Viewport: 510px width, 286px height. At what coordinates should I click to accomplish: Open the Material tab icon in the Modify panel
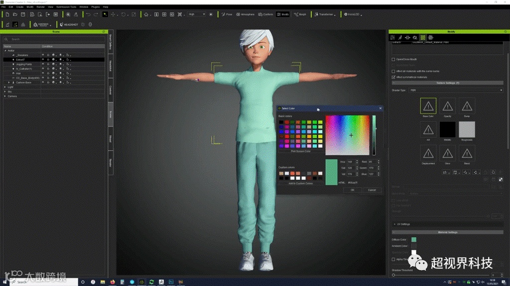pos(423,37)
